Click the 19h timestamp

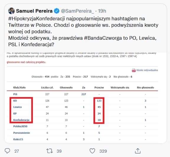(x=102, y=11)
